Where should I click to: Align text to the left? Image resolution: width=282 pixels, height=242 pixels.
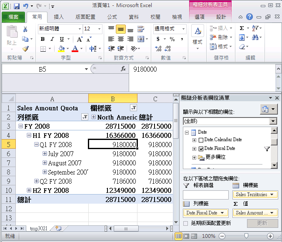coord(111,39)
